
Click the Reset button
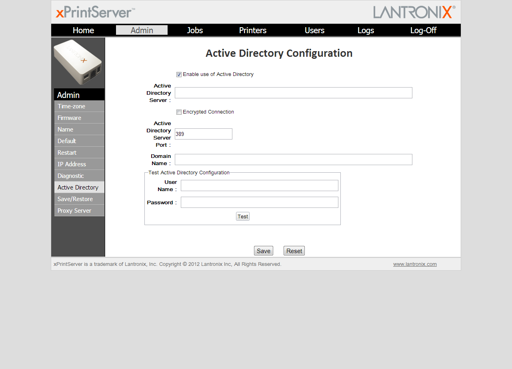[x=294, y=251]
